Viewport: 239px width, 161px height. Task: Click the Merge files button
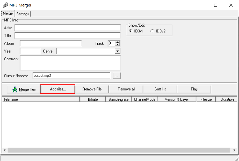[x=23, y=89]
